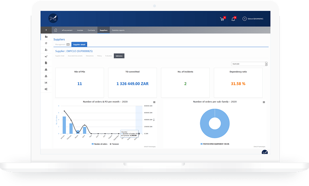This screenshot has width=309, height=186.
Task: Open the Statistics reports menu
Action: pos(118,30)
